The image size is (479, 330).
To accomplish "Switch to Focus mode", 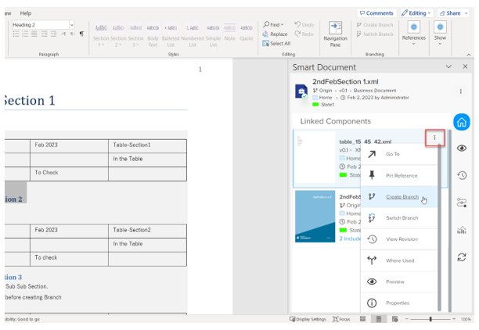I will (x=341, y=319).
